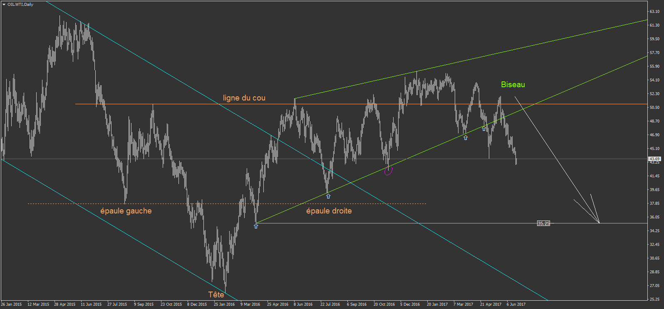This screenshot has height=309, width=664.
Task: Click the 5 Dec 2016 date label
Action: click(x=410, y=304)
